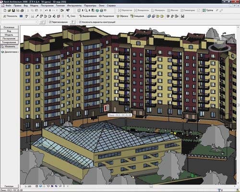240x192 pixels.
Task: Select the Основные design bar tab
Action: 9,27
